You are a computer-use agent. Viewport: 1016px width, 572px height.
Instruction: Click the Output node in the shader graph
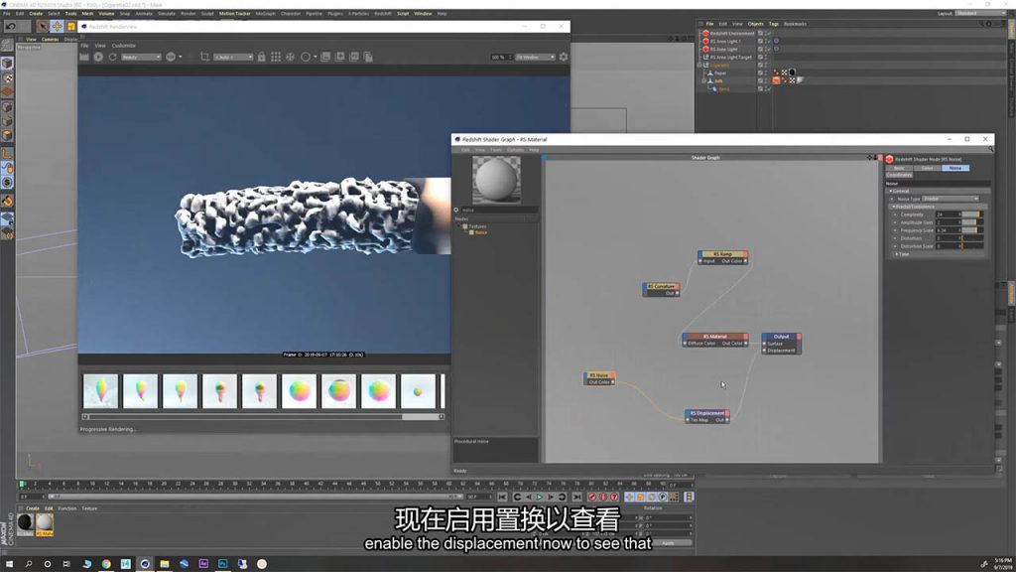pyautogui.click(x=782, y=343)
